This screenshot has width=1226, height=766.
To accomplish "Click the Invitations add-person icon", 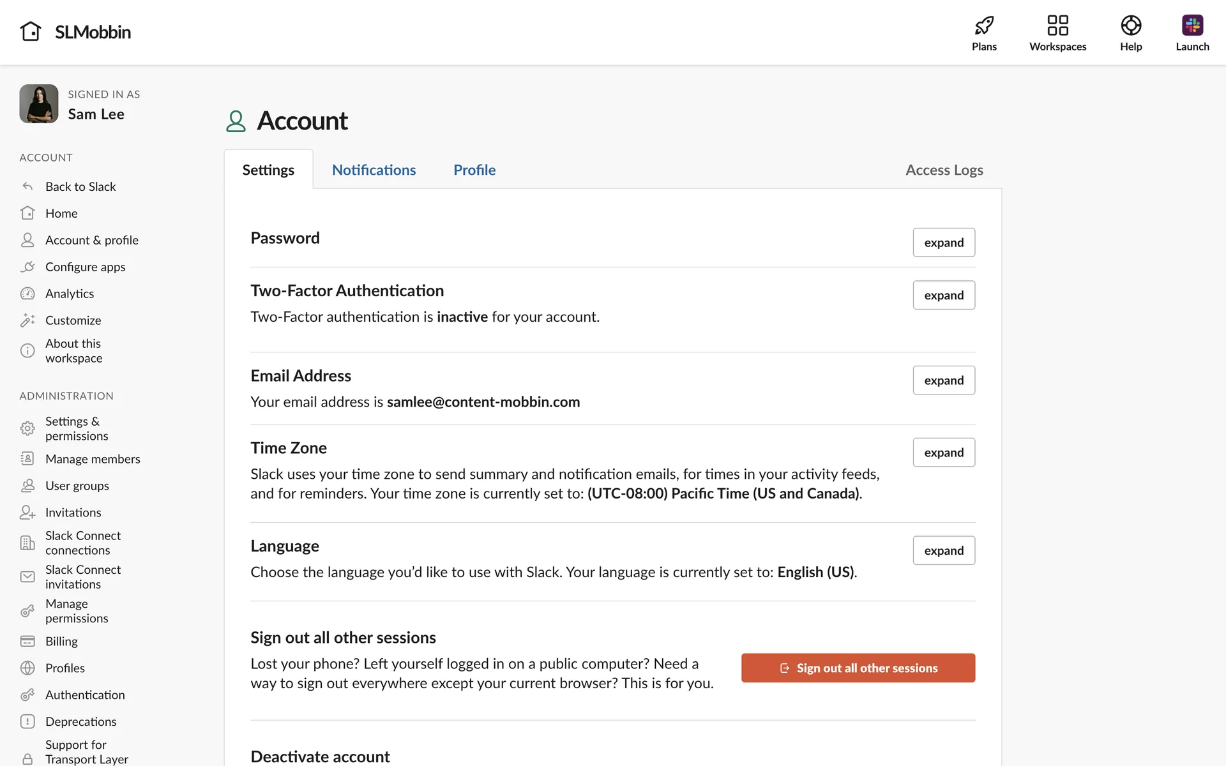I will coord(27,513).
